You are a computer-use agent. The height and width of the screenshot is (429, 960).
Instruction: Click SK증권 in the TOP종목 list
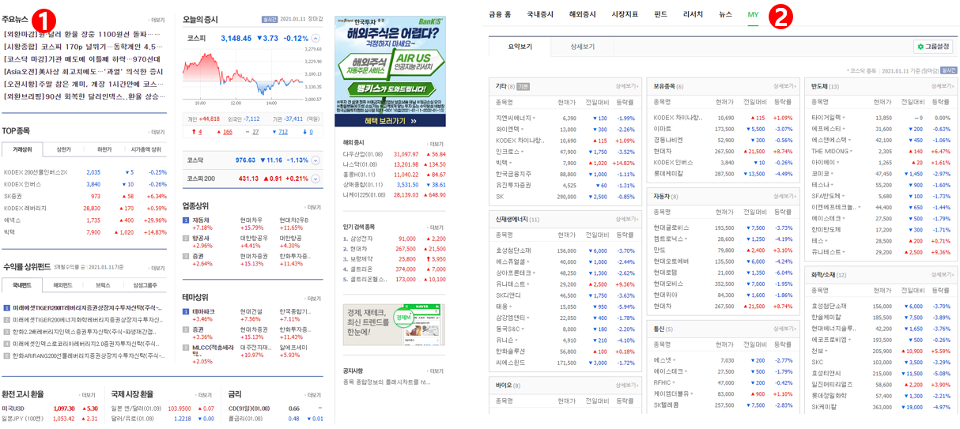click(13, 196)
